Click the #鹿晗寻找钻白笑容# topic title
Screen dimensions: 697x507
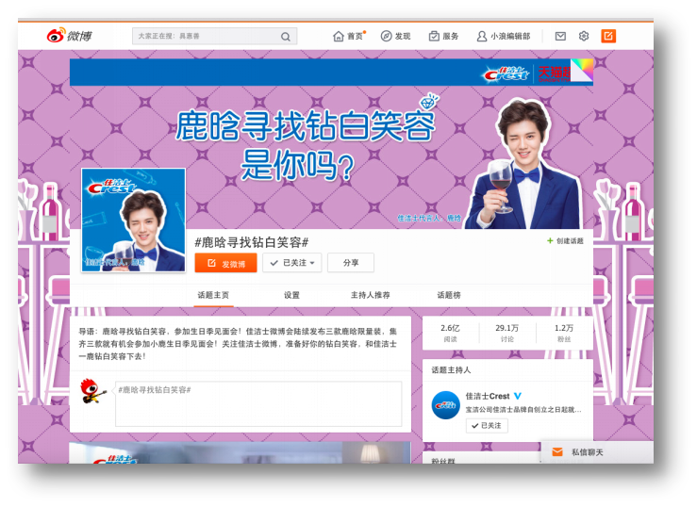(x=252, y=242)
